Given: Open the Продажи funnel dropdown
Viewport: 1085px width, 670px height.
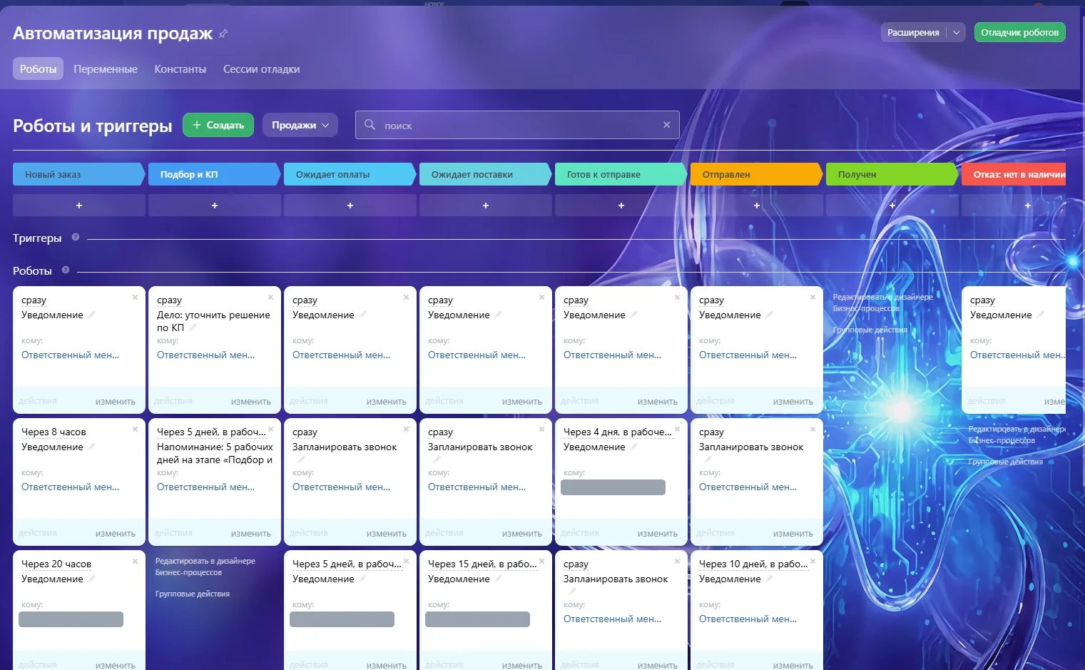Looking at the screenshot, I should tap(300, 125).
